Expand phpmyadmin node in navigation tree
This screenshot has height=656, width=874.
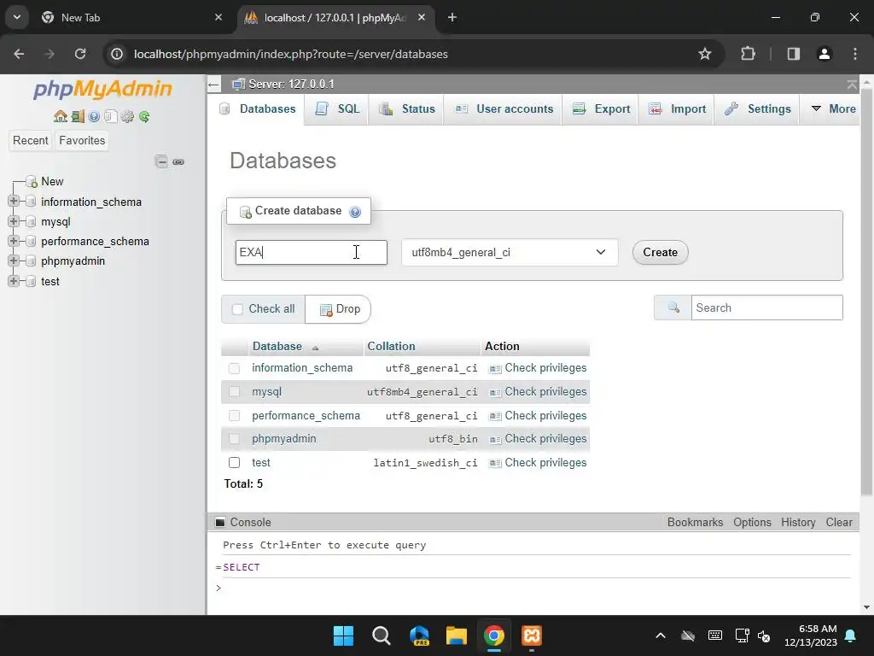[x=14, y=261]
